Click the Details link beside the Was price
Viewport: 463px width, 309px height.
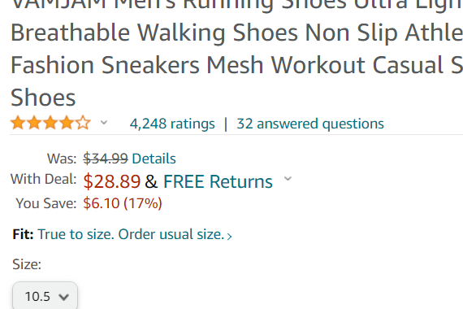(154, 159)
